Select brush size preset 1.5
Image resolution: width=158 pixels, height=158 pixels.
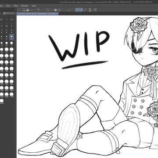[11, 19]
